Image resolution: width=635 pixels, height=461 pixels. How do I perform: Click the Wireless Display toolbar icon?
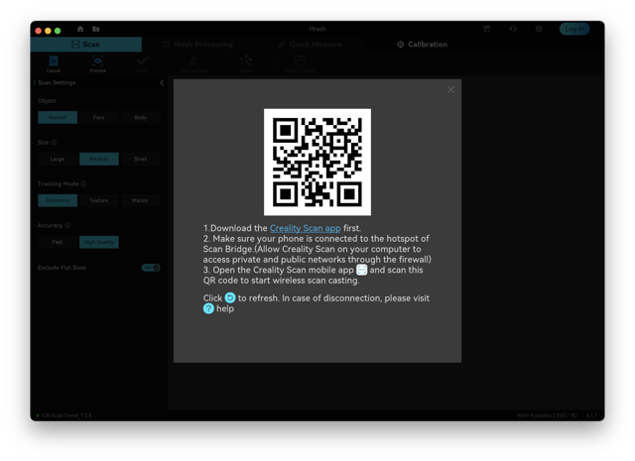click(x=300, y=61)
